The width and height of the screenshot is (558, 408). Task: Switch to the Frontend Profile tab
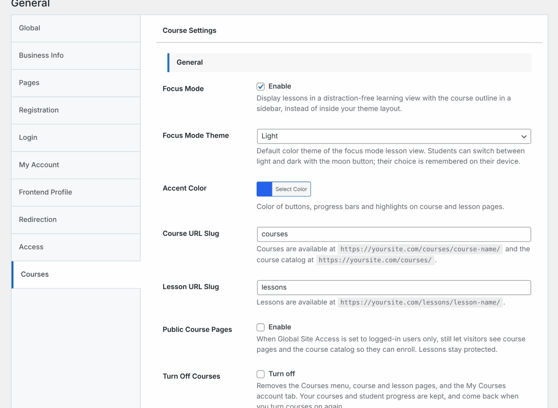pos(76,192)
